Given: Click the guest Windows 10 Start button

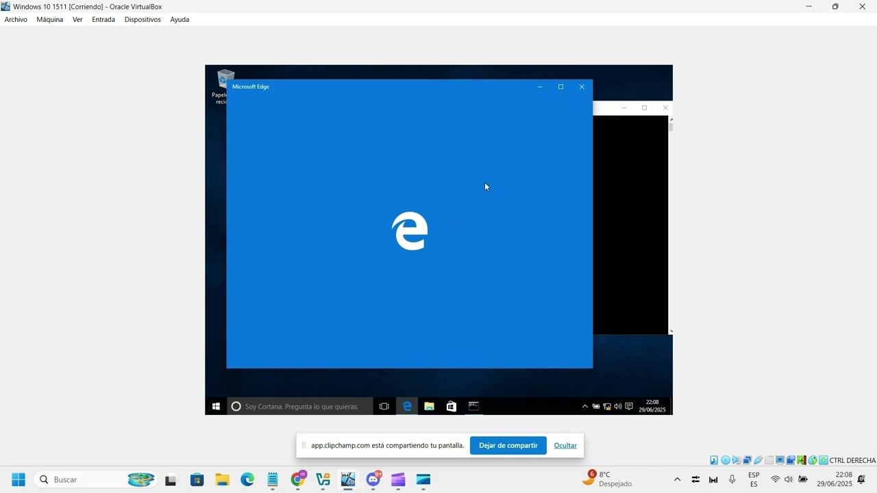Looking at the screenshot, I should point(216,406).
